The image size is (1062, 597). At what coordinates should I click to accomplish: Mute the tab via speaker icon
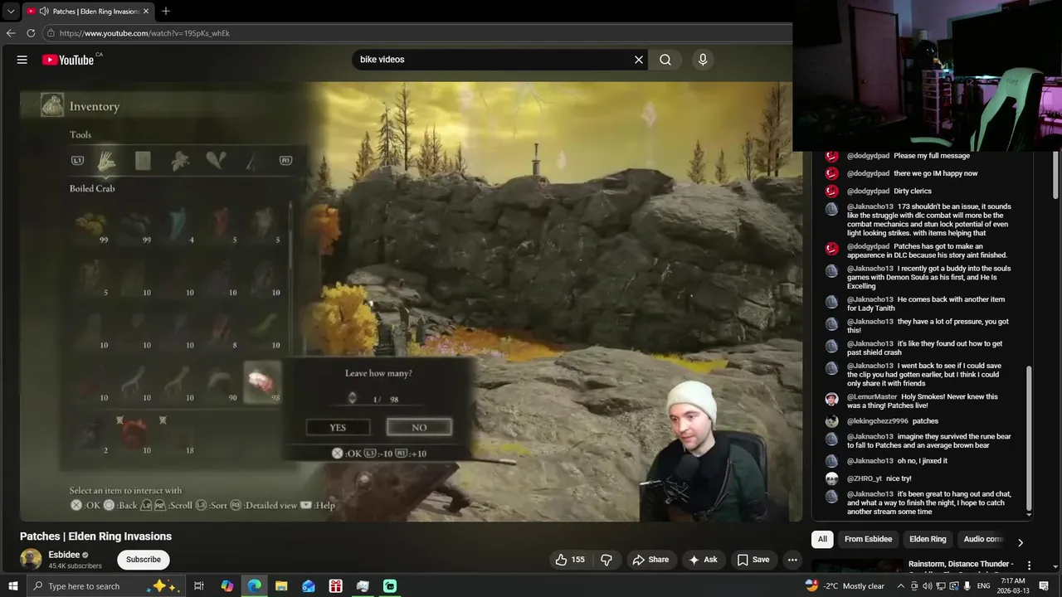coord(43,12)
